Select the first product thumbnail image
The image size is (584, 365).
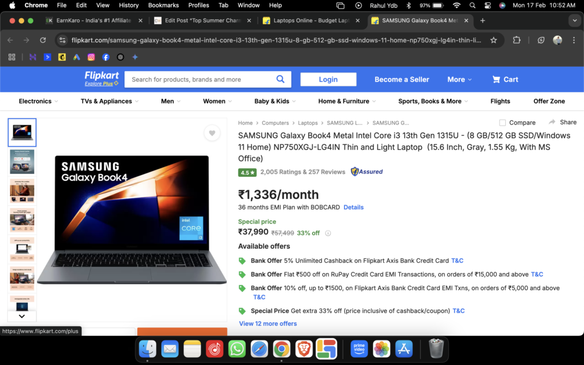coord(22,132)
